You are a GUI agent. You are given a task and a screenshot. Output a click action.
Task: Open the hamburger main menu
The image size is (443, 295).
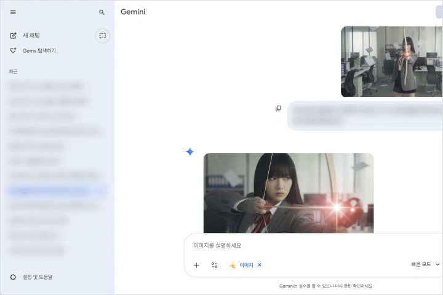click(13, 12)
